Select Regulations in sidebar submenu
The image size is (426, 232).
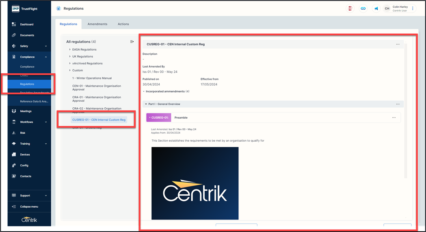27,84
